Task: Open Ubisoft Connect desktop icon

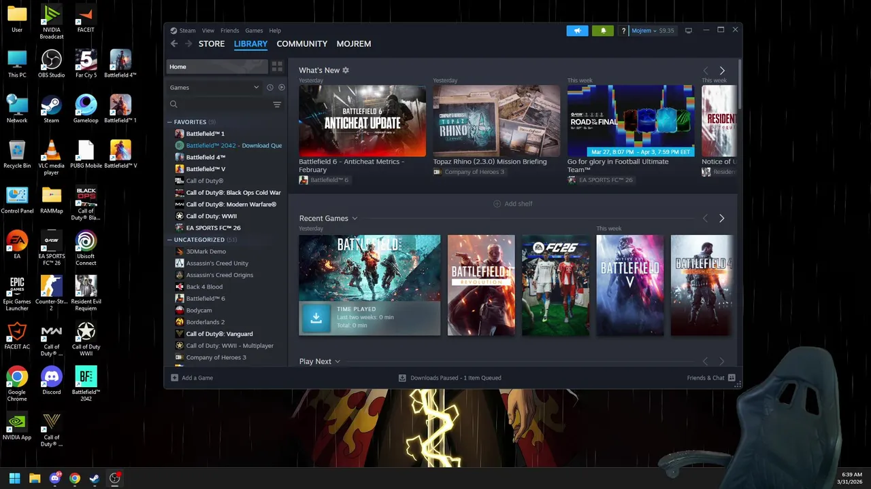Action: (x=86, y=248)
